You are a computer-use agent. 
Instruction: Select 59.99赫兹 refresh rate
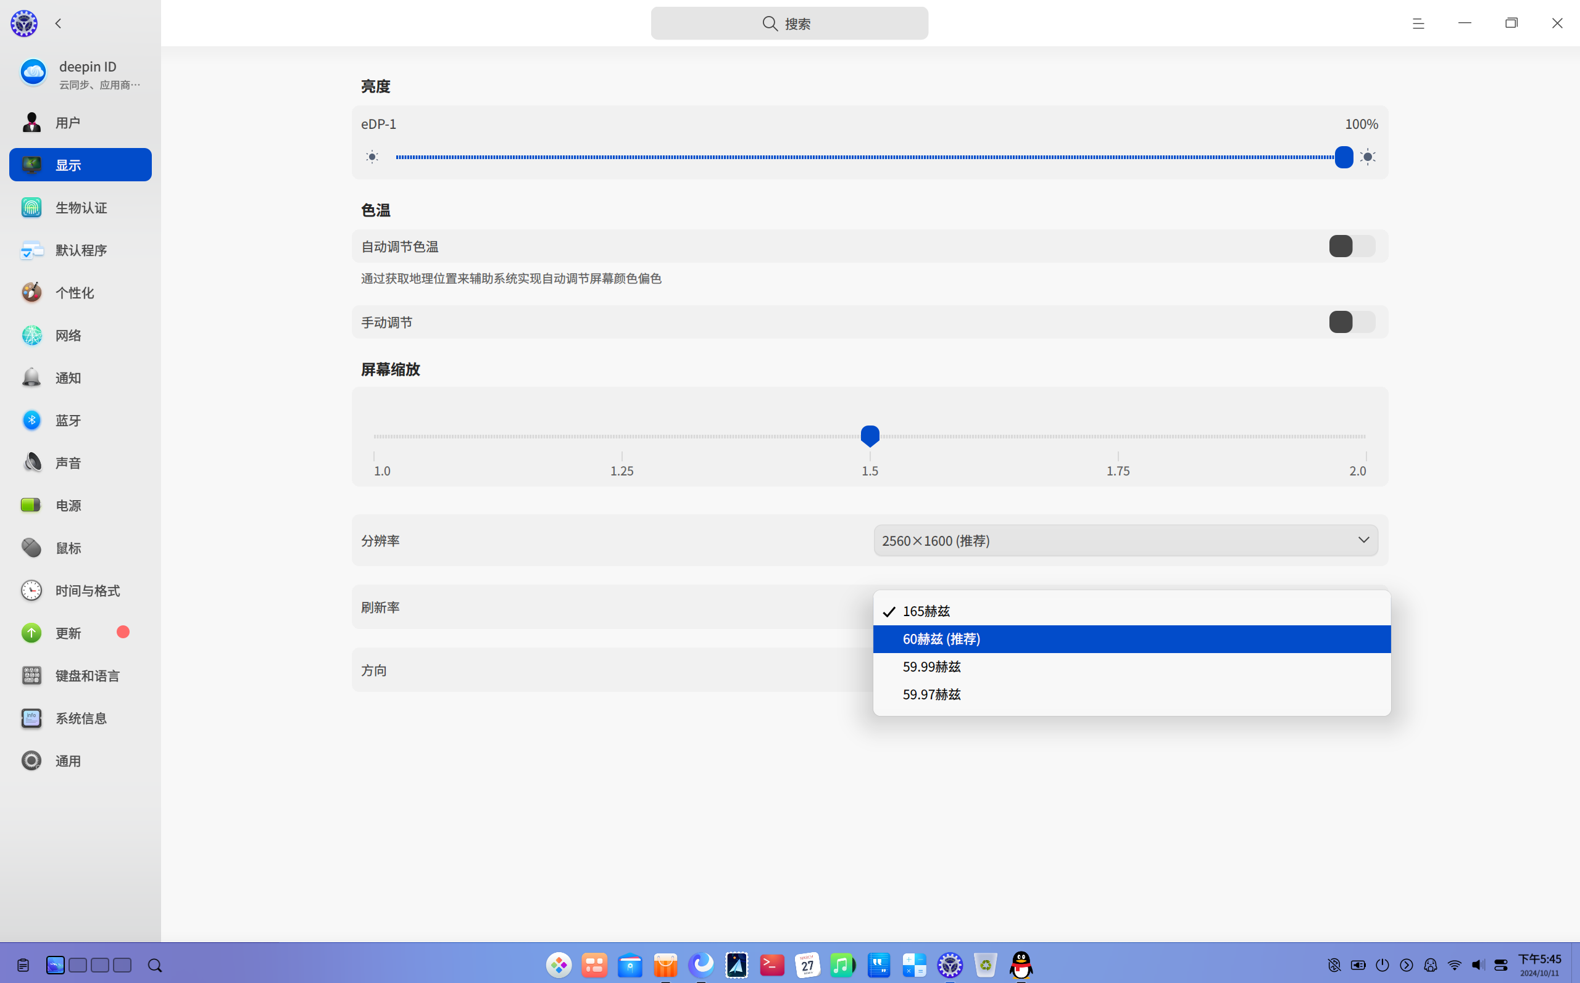(x=1131, y=667)
